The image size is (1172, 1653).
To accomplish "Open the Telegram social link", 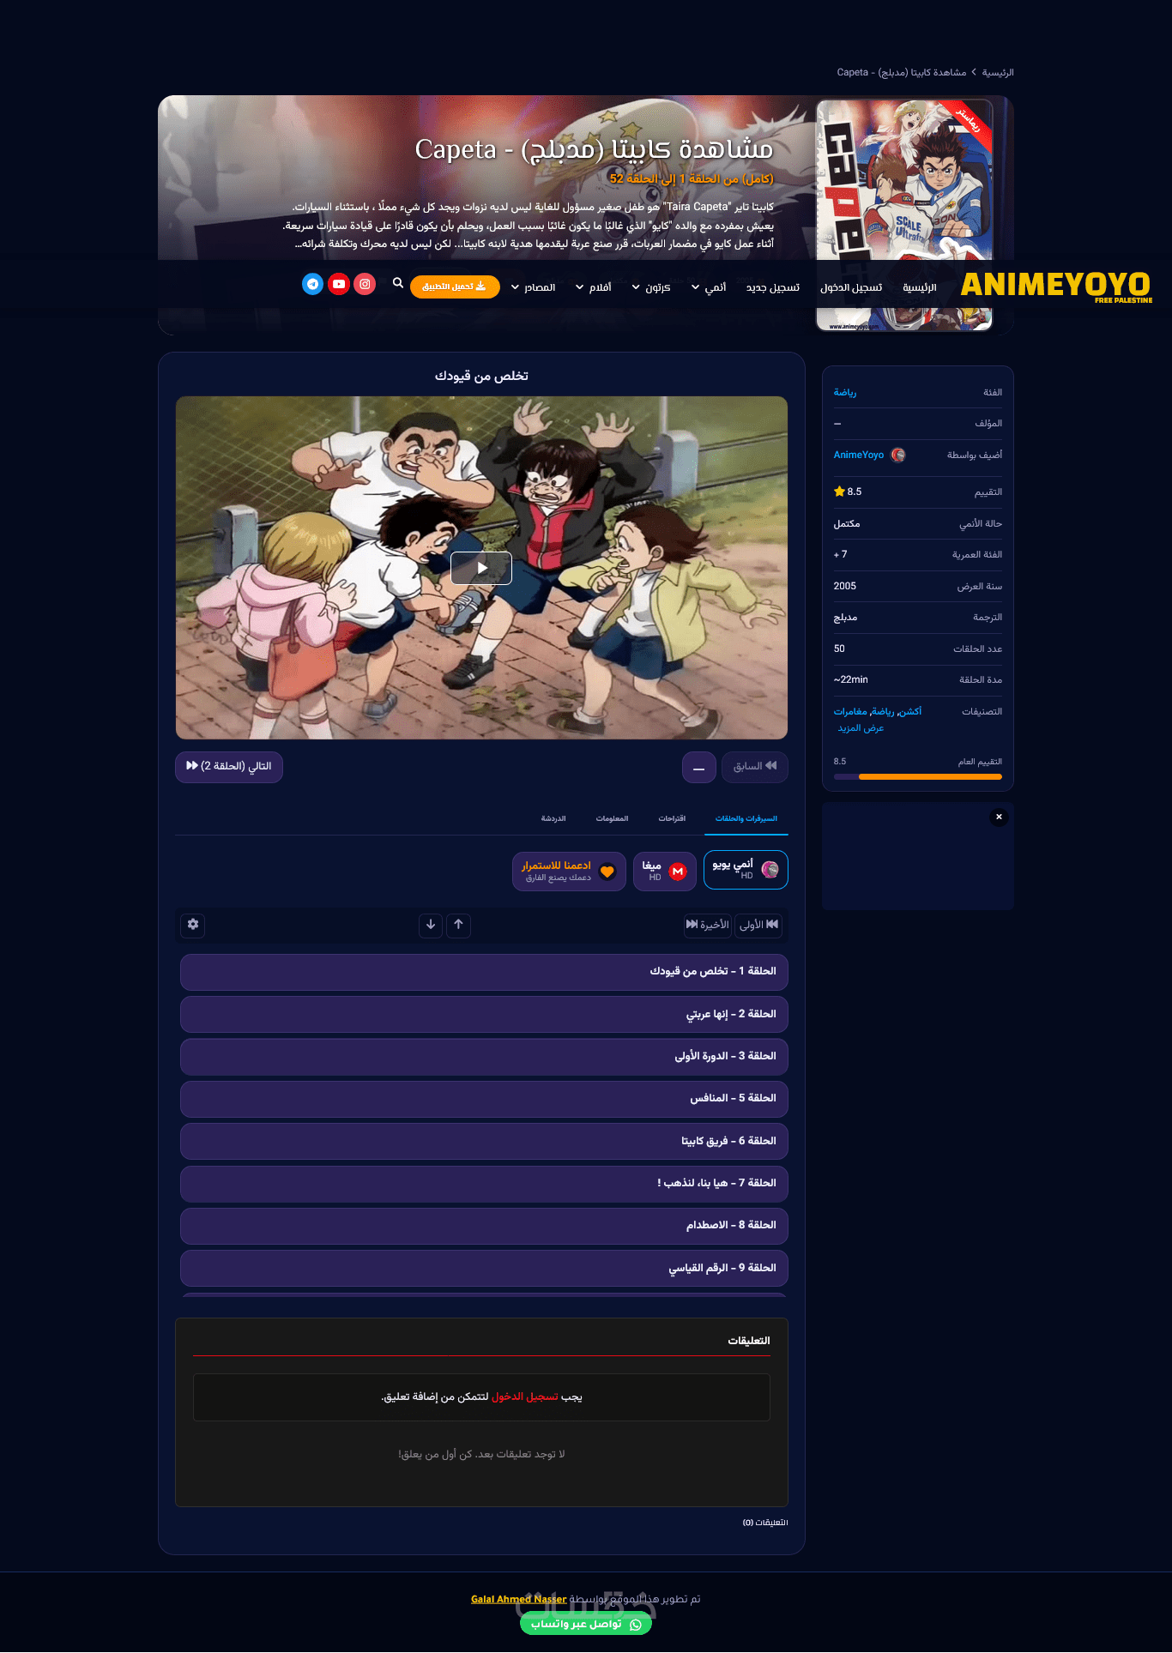I will (x=313, y=284).
